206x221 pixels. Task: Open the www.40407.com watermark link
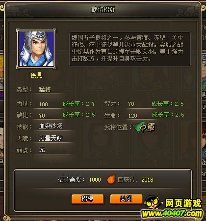(172, 214)
